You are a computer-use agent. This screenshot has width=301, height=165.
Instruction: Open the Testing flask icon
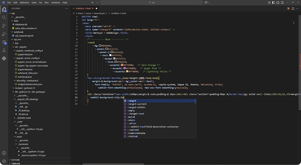[4, 50]
